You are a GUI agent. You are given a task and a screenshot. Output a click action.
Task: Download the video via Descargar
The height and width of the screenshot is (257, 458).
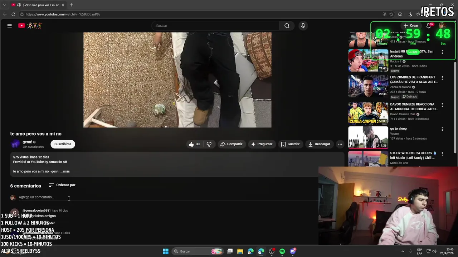(x=319, y=144)
